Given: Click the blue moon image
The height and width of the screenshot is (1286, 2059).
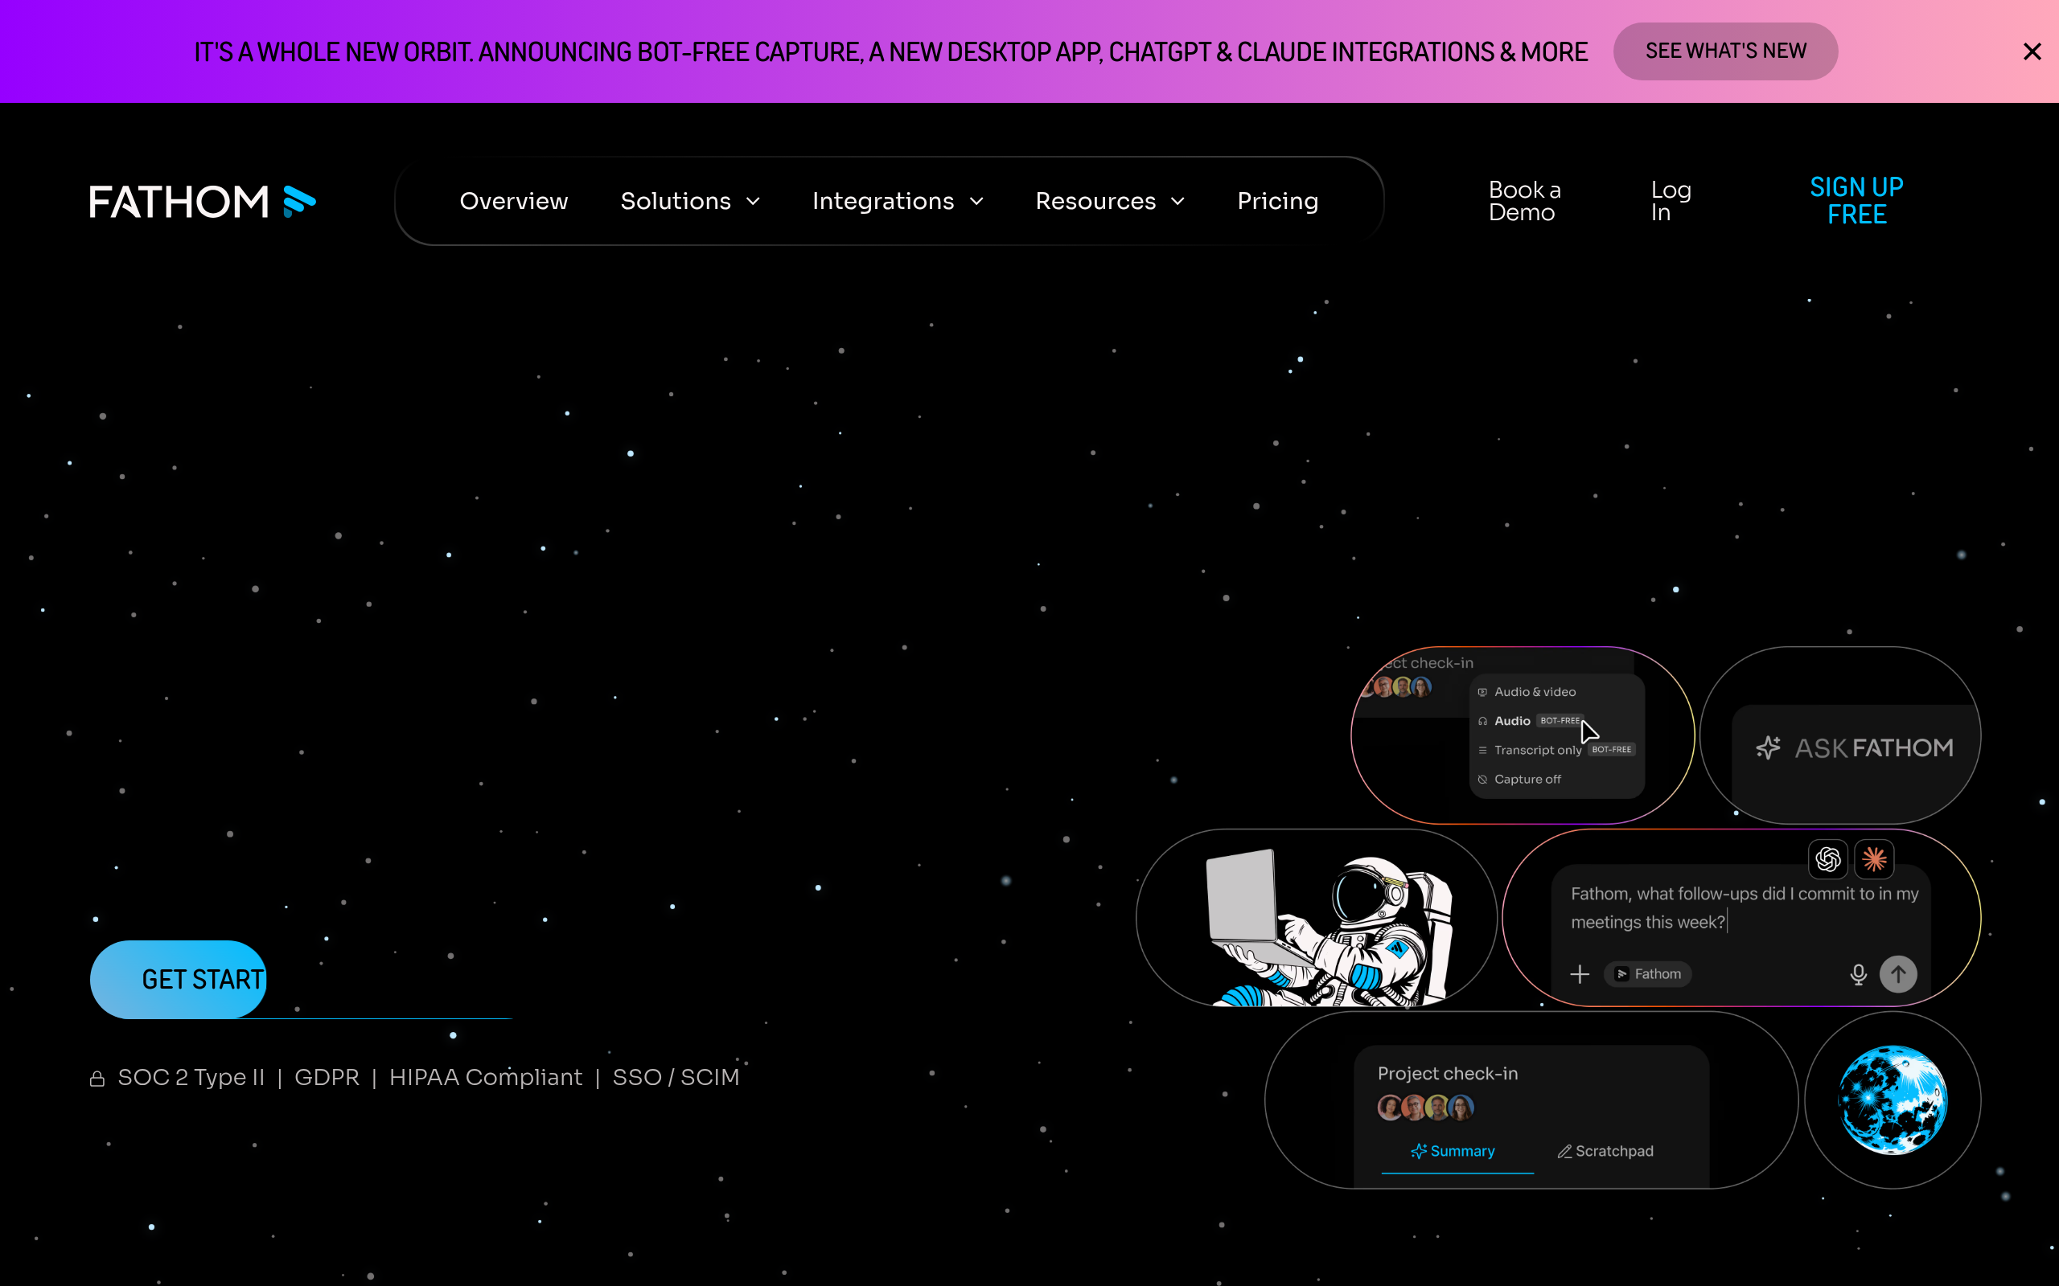Looking at the screenshot, I should pos(1893,1100).
